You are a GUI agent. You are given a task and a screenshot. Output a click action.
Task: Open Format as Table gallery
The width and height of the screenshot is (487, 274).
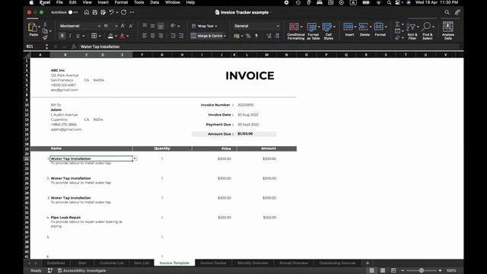313,31
